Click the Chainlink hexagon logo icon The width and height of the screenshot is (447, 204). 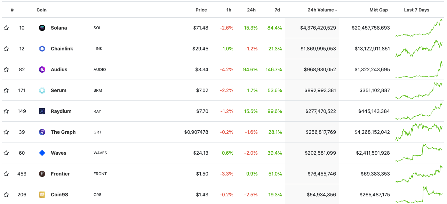pyautogui.click(x=42, y=49)
